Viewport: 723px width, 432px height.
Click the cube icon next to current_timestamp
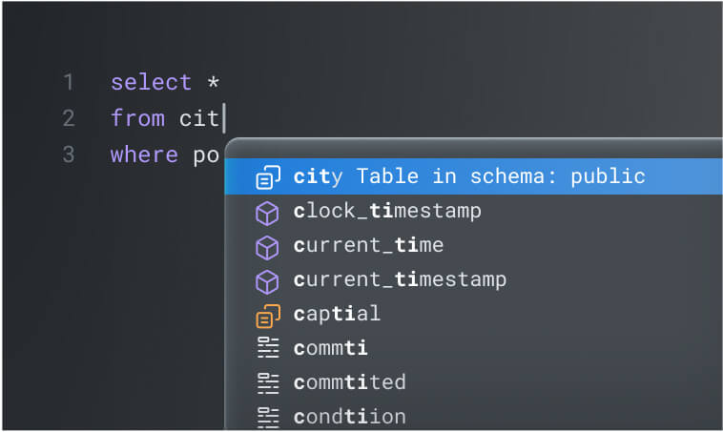[268, 280]
